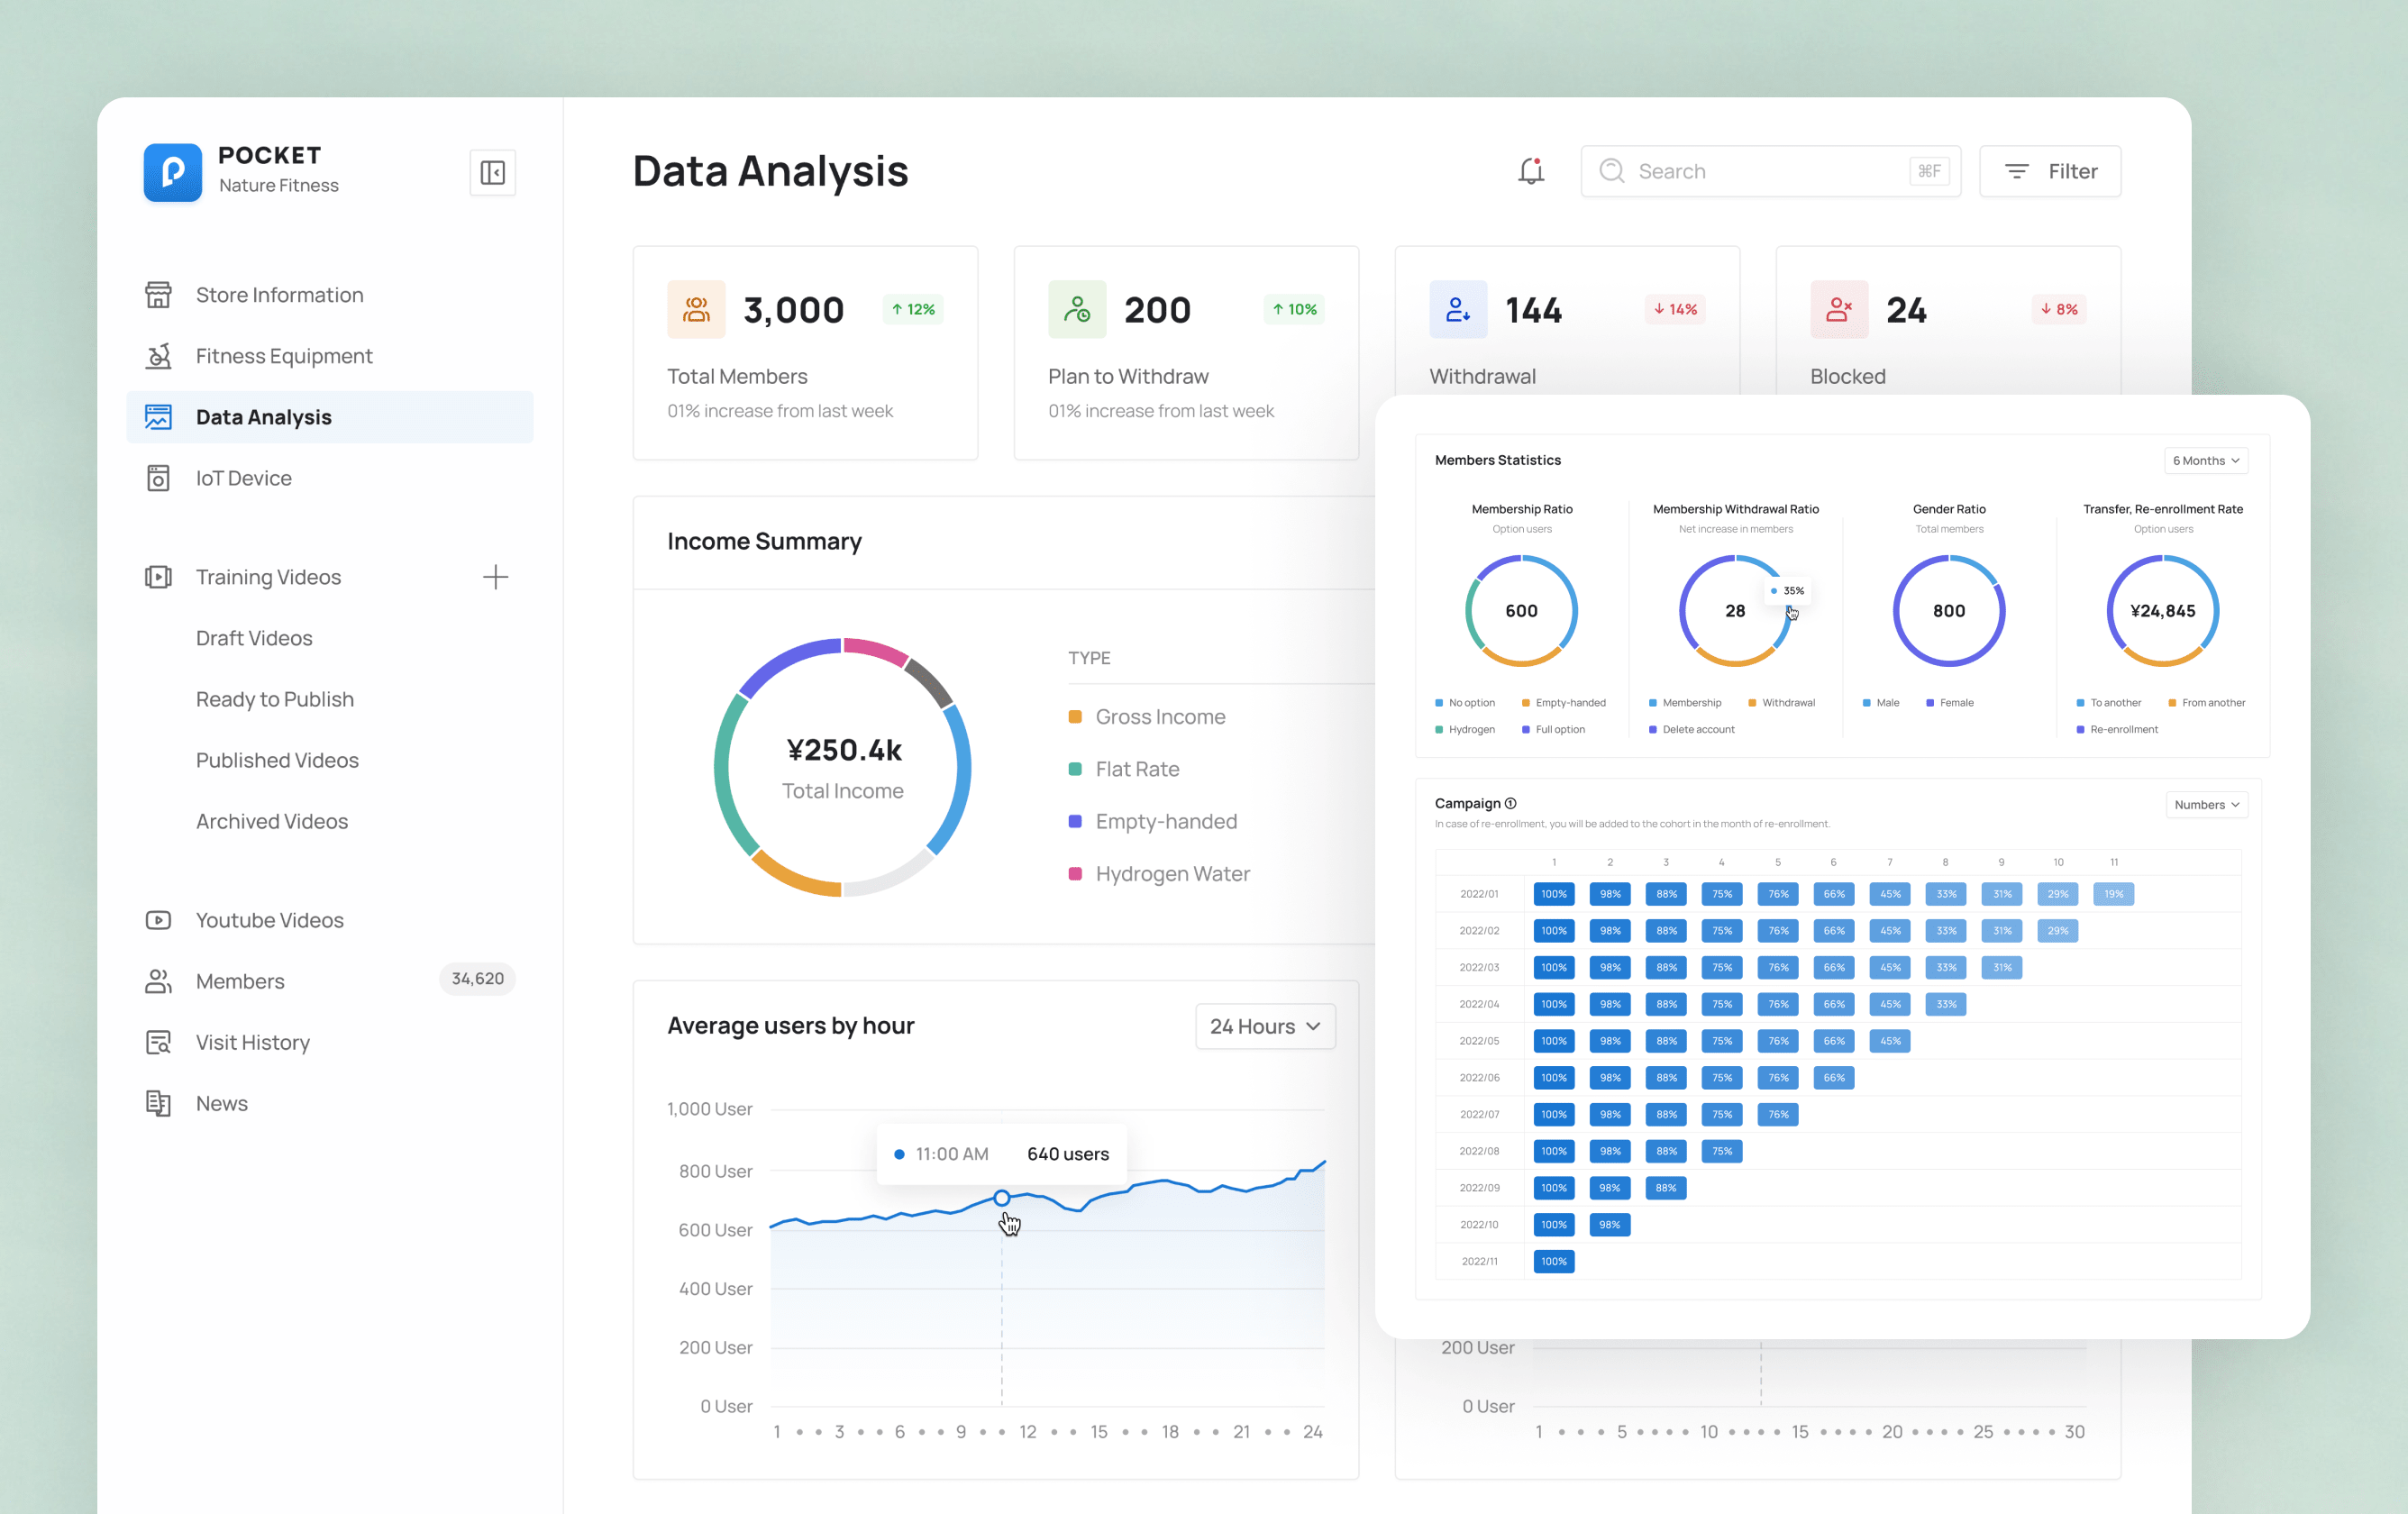Click the ¥24,845 re-enrollment donut

tap(2162, 611)
